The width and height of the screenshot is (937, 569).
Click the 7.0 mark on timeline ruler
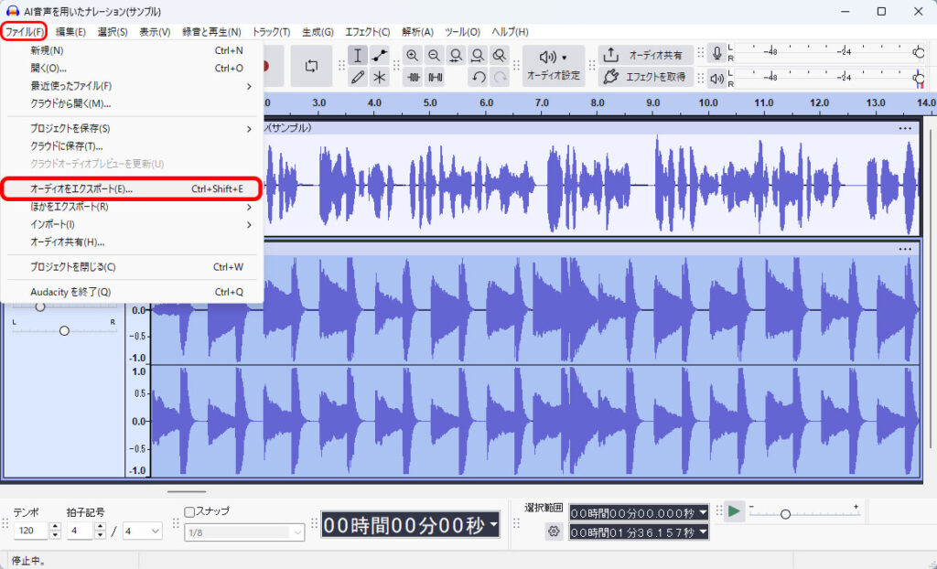[x=542, y=102]
